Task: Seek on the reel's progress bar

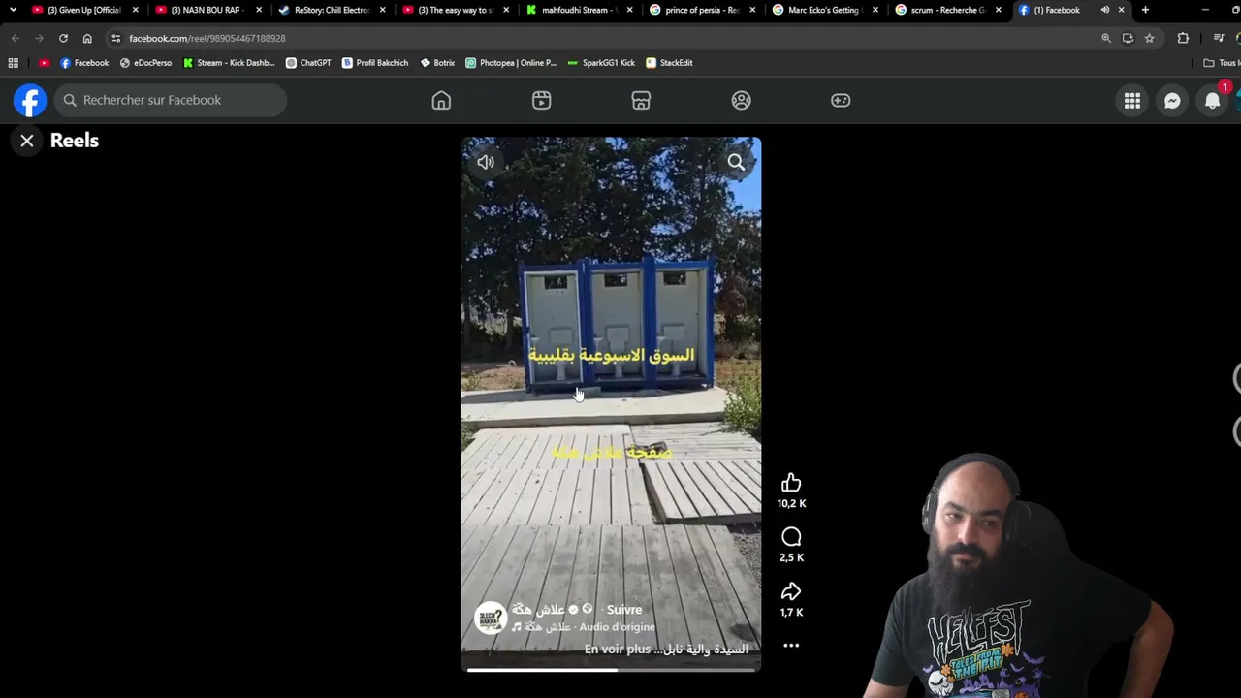Action: pos(611,669)
